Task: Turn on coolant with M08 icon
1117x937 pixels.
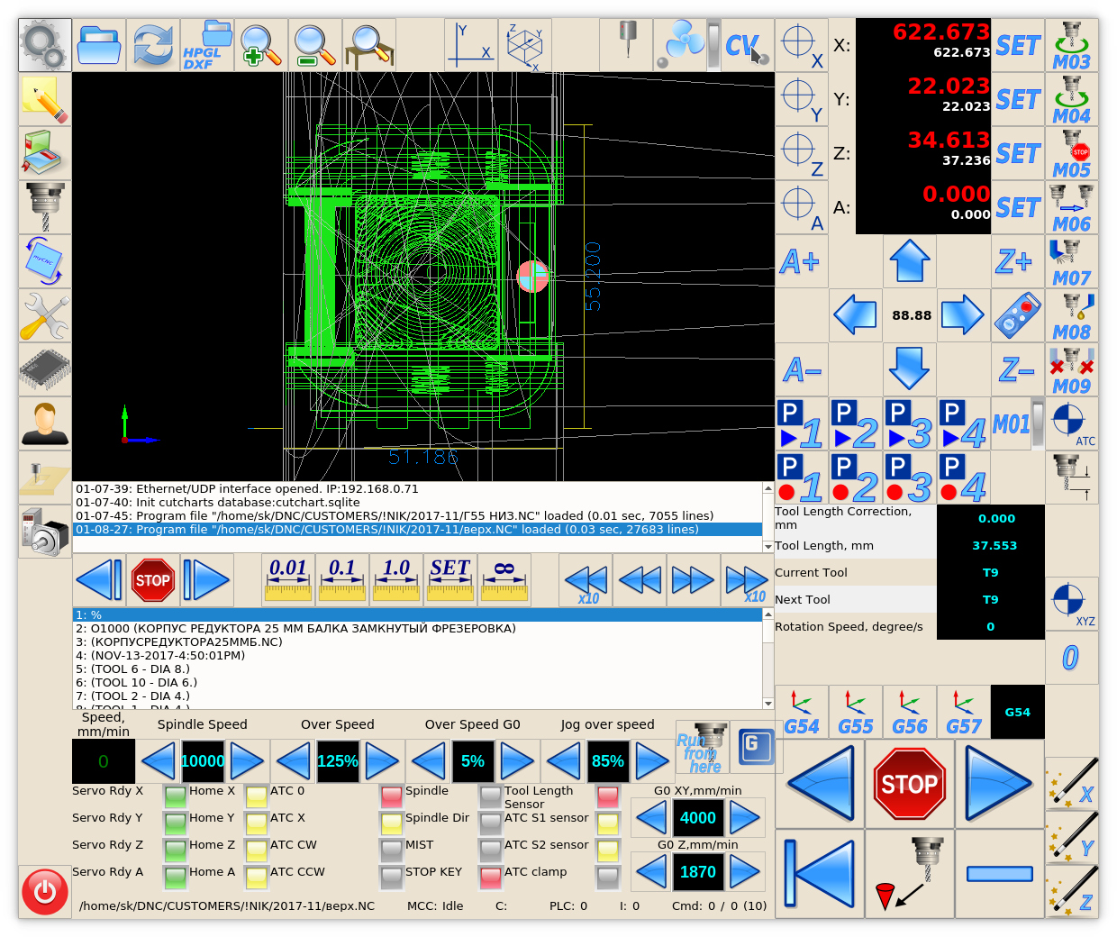Action: 1071,315
